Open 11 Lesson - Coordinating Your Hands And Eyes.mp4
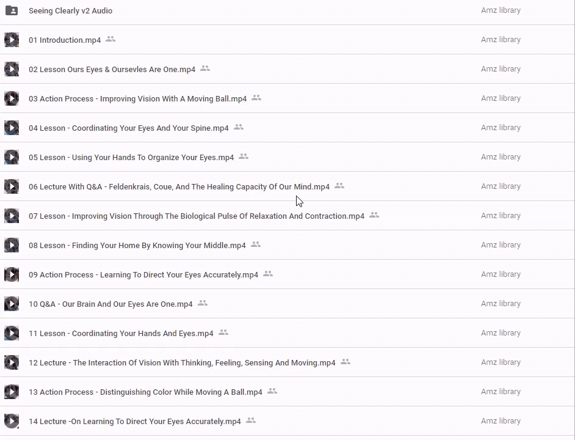The width and height of the screenshot is (575, 440). click(121, 334)
